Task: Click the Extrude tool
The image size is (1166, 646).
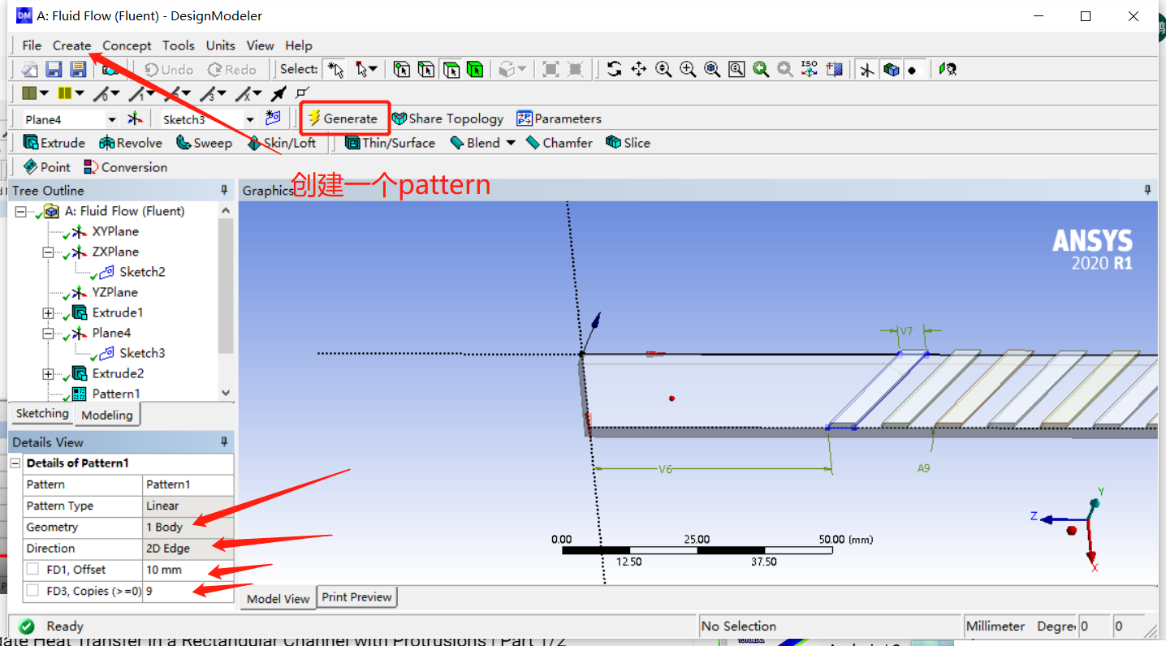Action: [54, 143]
